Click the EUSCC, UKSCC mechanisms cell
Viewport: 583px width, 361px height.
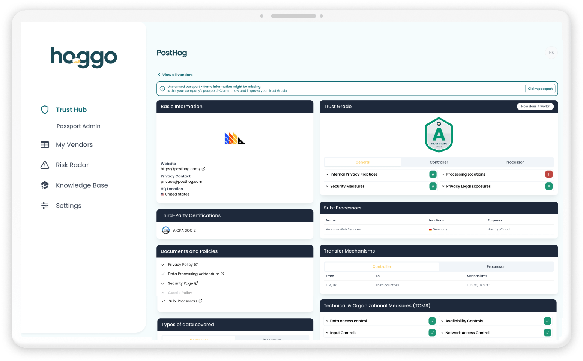478,285
